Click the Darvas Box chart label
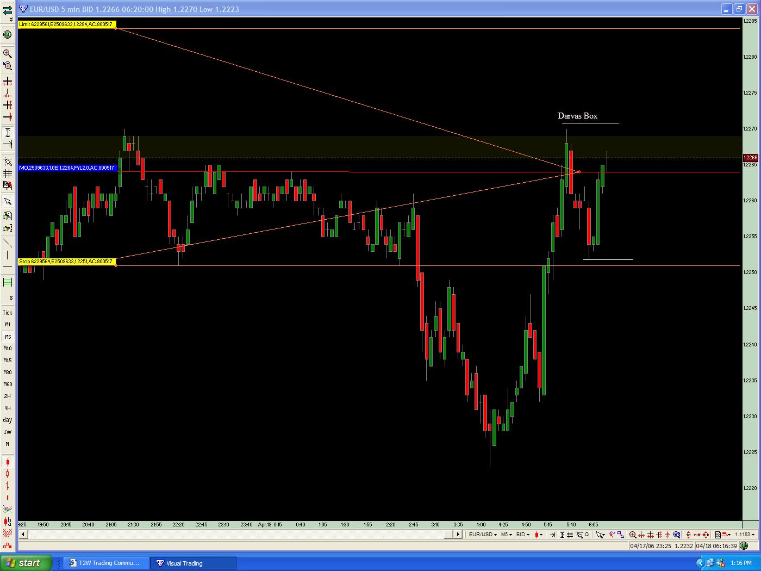This screenshot has width=761, height=571. (577, 115)
